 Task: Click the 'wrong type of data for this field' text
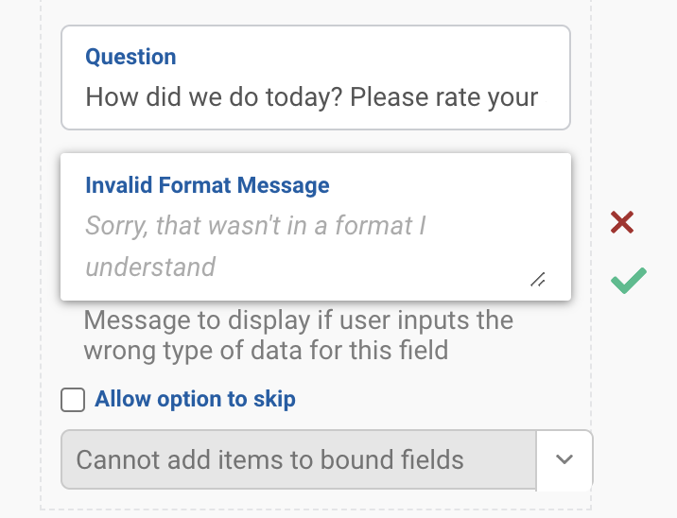[x=266, y=352]
